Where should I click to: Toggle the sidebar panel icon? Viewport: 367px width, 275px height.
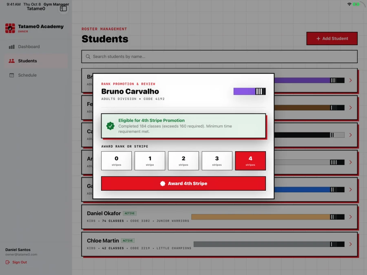click(x=63, y=9)
